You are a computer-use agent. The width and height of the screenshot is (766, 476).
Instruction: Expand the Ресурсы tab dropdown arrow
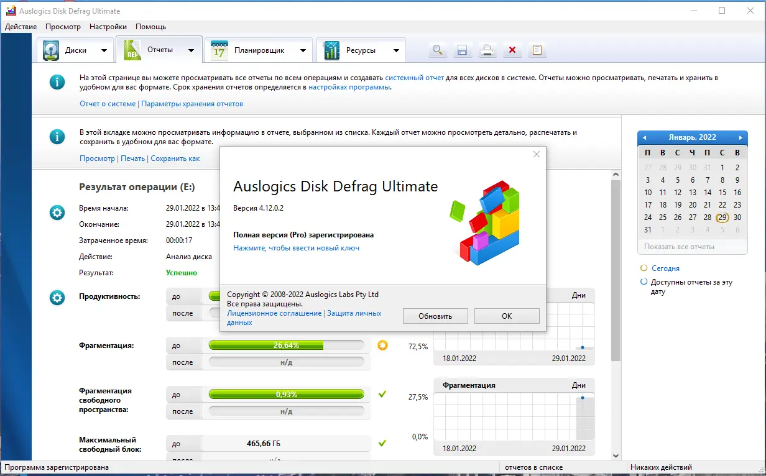pyautogui.click(x=396, y=51)
